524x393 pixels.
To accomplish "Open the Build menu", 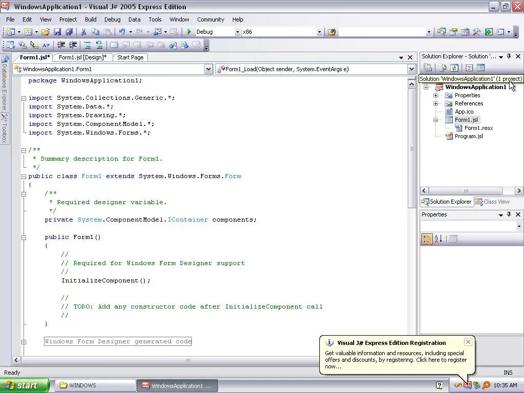I will 91,19.
